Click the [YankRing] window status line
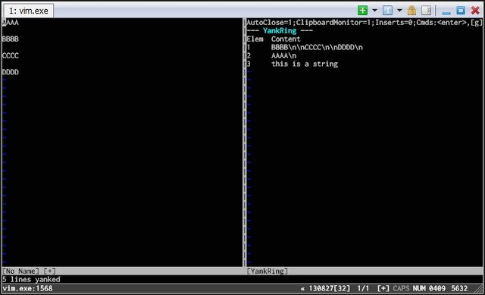Viewport: 485px width, 295px height. click(364, 271)
